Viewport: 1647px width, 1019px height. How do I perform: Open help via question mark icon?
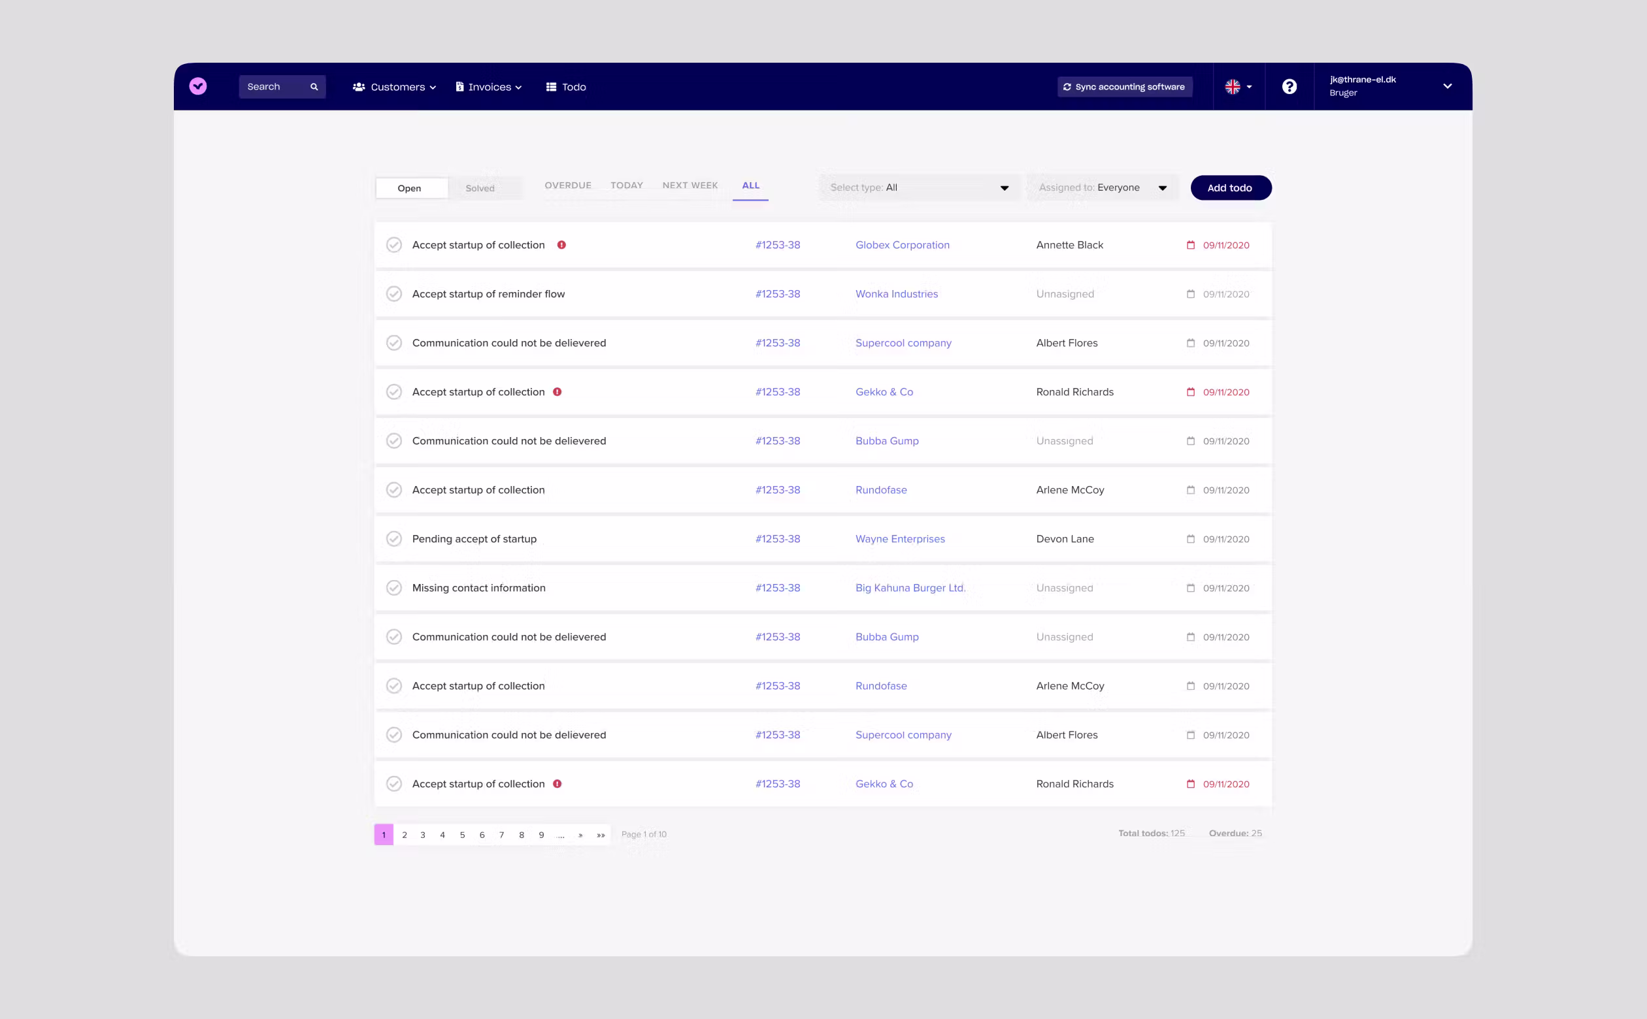1289,87
